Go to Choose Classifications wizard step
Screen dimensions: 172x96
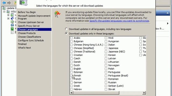29,37
